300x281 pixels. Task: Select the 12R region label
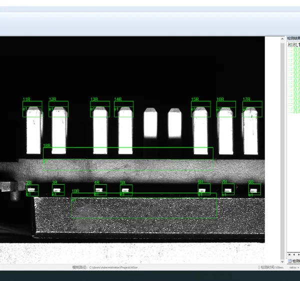click(52, 99)
